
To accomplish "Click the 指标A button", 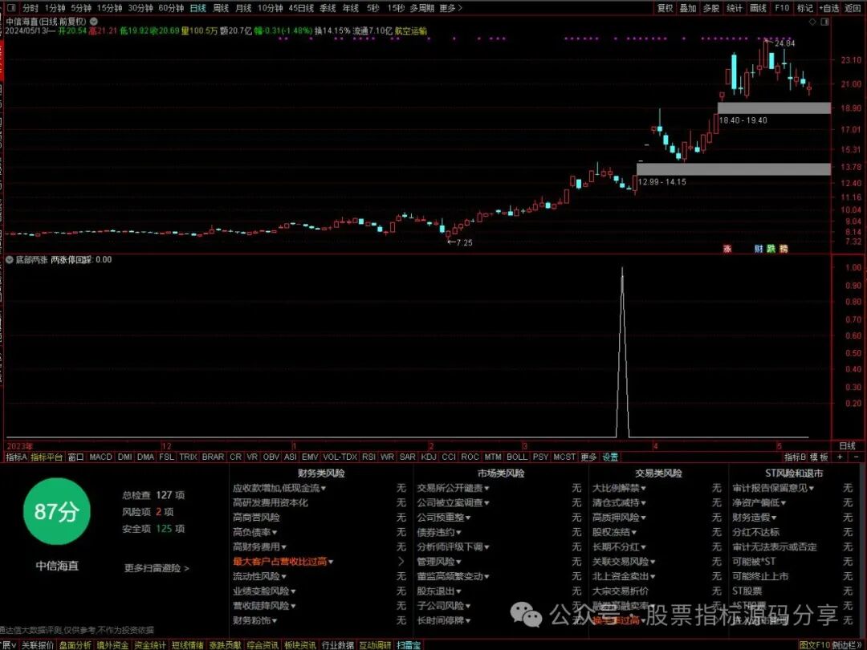I will (16, 457).
